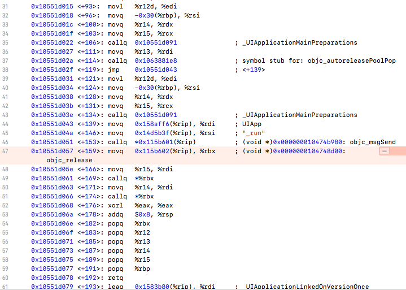Click line number 52 in the gutter
The image size is (406, 290).
[x=5, y=206]
